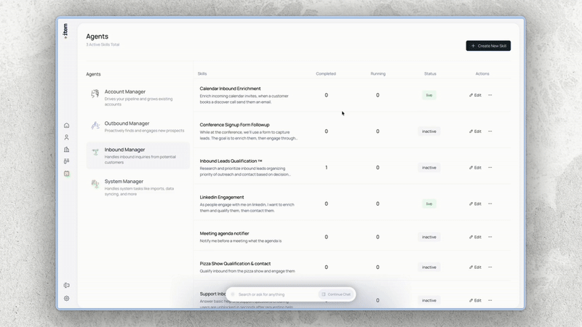The height and width of the screenshot is (327, 582).
Task: Open three-dot menu for Calendar Inbound Enrichment
Action: tap(490, 95)
